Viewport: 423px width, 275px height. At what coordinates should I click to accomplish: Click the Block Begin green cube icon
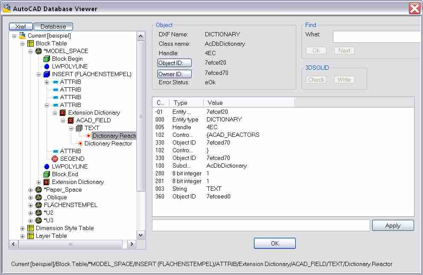tap(47, 59)
